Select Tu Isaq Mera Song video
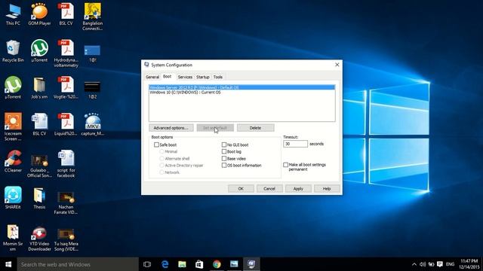The height and width of the screenshot is (271, 483). pyautogui.click(x=66, y=239)
